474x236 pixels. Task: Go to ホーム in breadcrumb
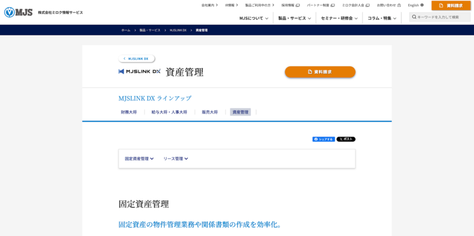click(x=126, y=30)
